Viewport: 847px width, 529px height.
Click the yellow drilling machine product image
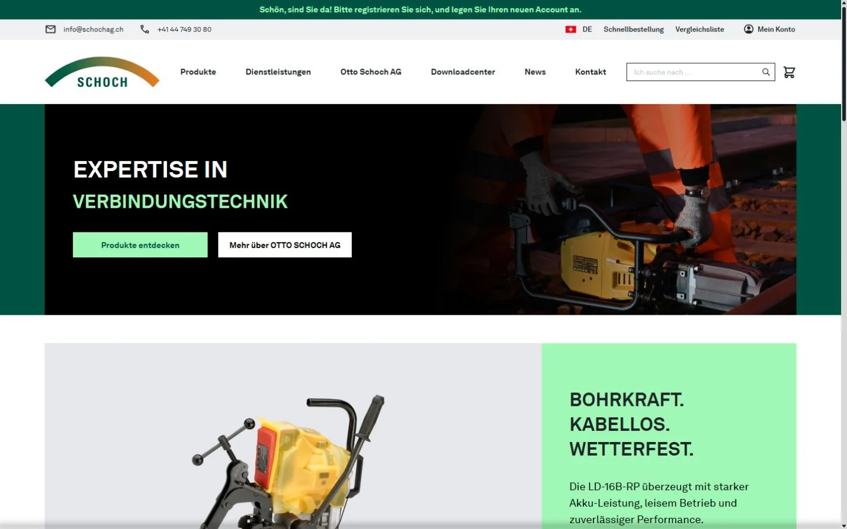click(288, 462)
